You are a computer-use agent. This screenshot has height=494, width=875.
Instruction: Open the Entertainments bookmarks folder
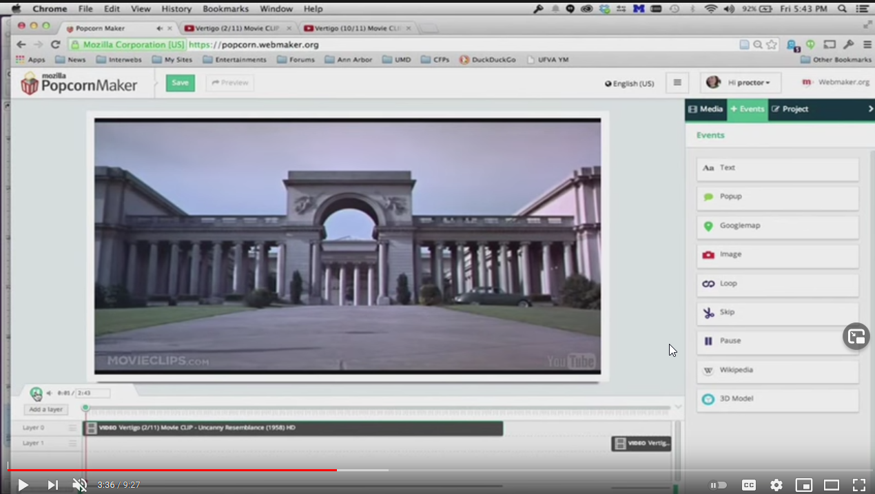[x=234, y=60]
